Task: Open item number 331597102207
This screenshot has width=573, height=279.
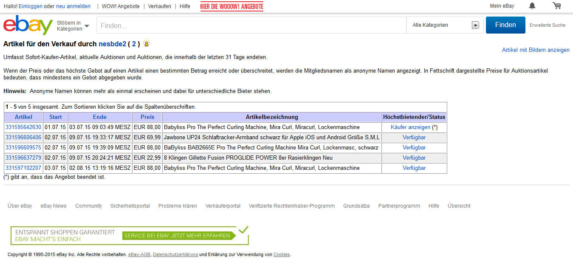Action: 23,168
